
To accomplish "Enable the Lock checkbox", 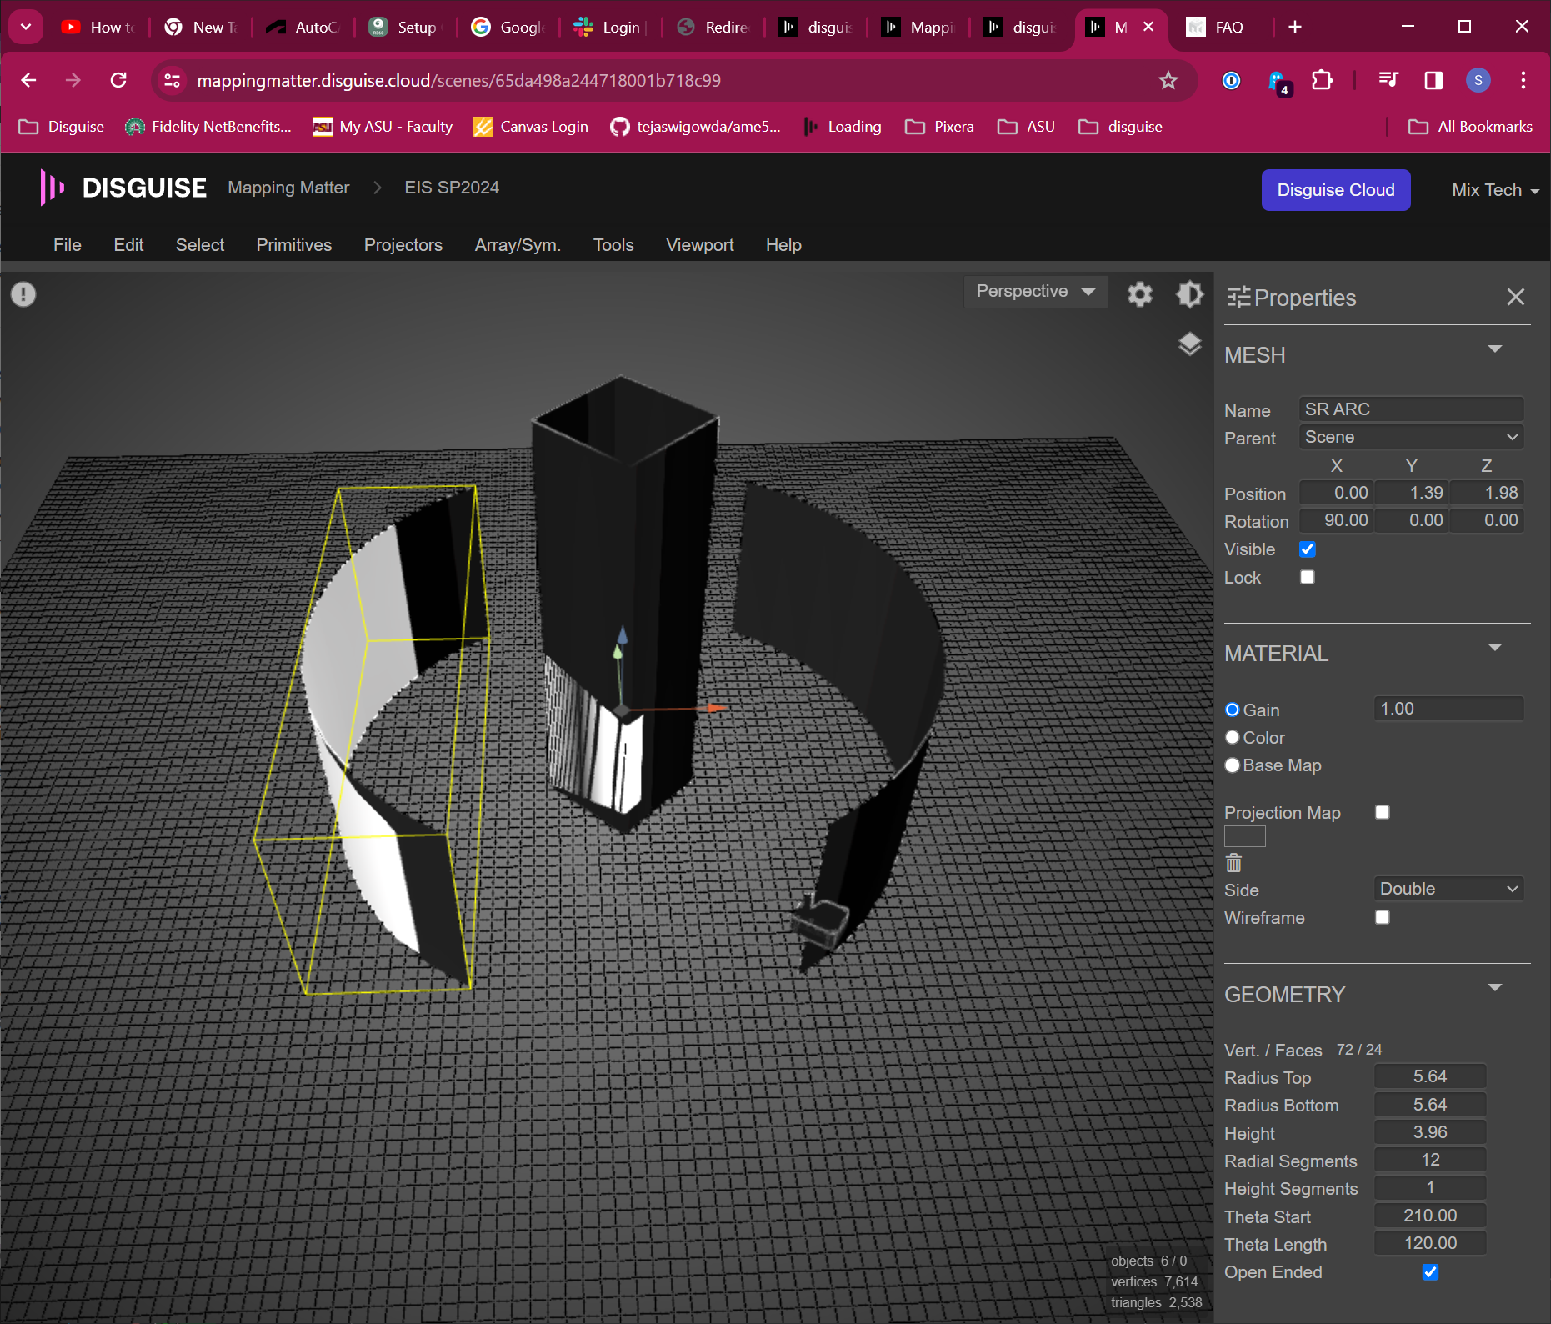I will (1307, 577).
